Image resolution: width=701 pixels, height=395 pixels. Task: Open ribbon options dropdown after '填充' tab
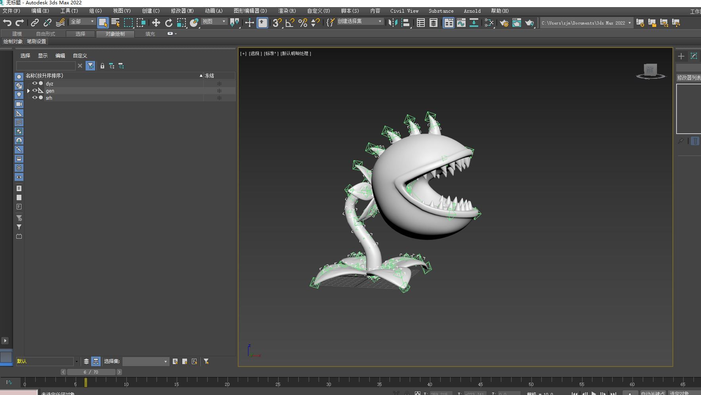[172, 34]
